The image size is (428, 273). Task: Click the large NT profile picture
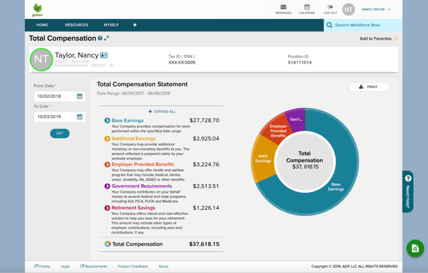41,59
